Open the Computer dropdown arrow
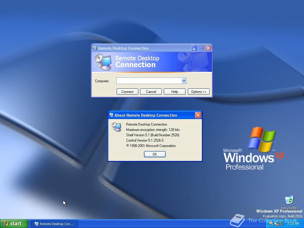304x228 pixels. [x=184, y=81]
